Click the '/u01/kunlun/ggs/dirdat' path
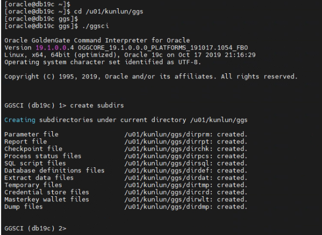 click(x=167, y=178)
